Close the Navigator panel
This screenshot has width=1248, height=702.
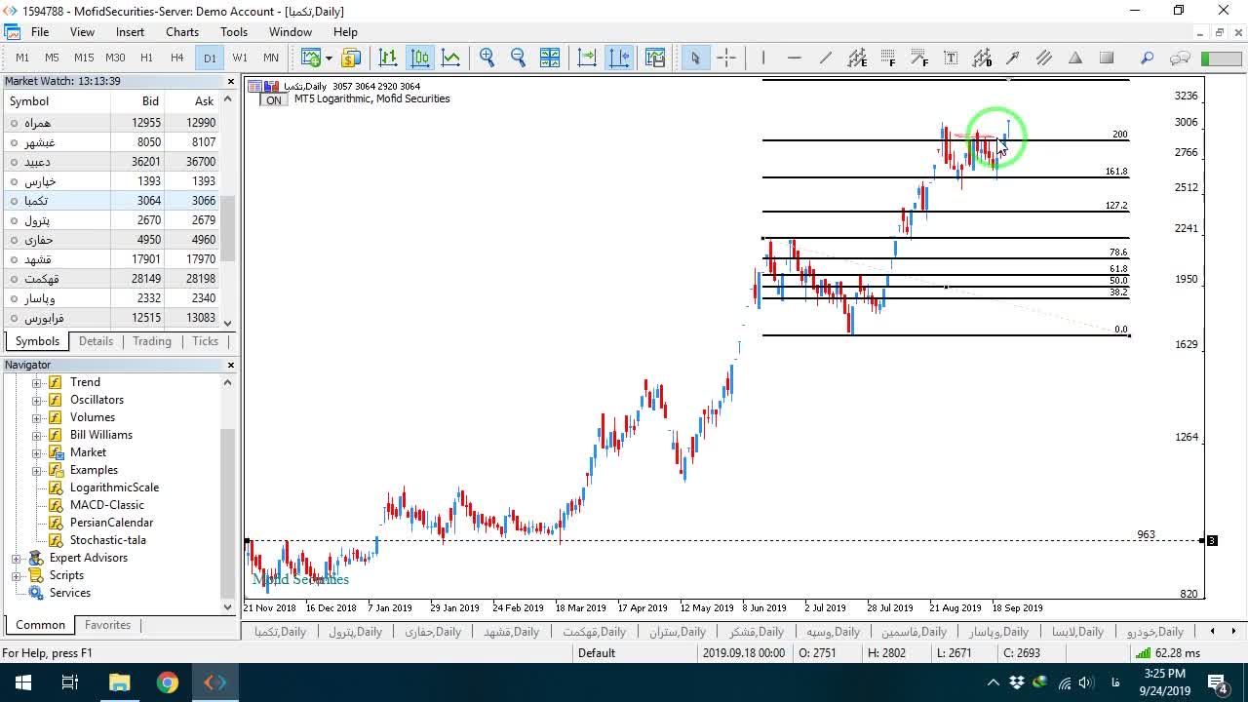(231, 365)
